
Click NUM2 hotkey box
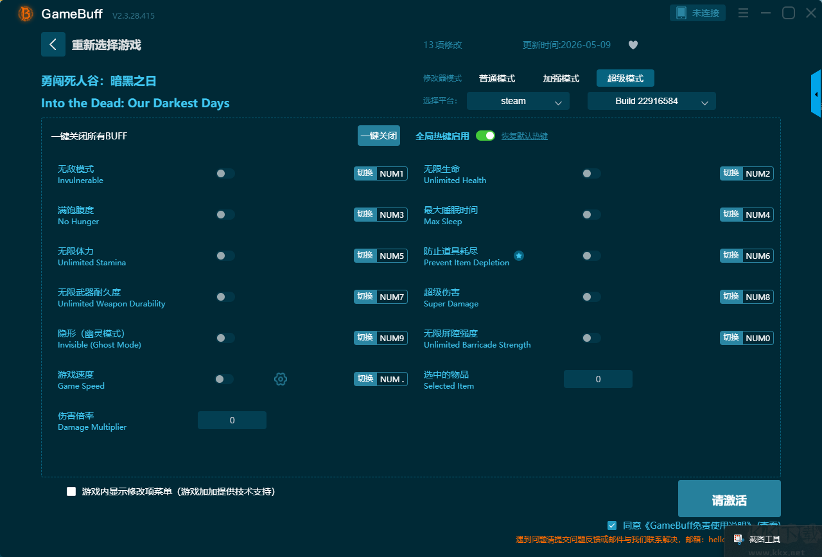click(x=758, y=173)
